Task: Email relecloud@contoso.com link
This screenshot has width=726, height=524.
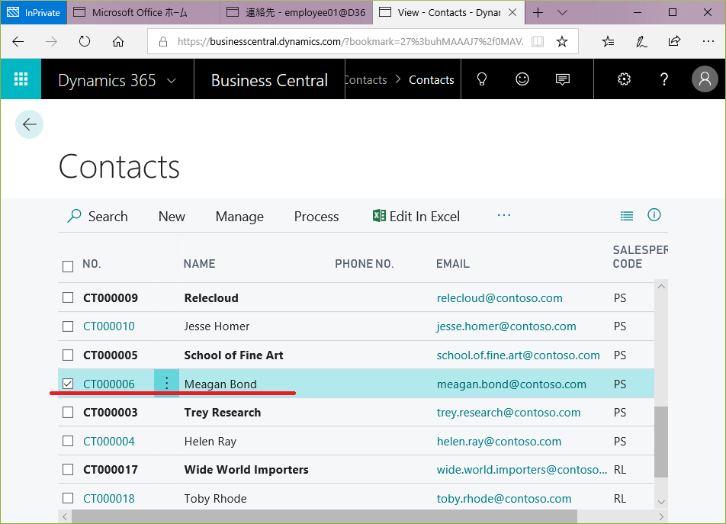Action: pos(500,297)
